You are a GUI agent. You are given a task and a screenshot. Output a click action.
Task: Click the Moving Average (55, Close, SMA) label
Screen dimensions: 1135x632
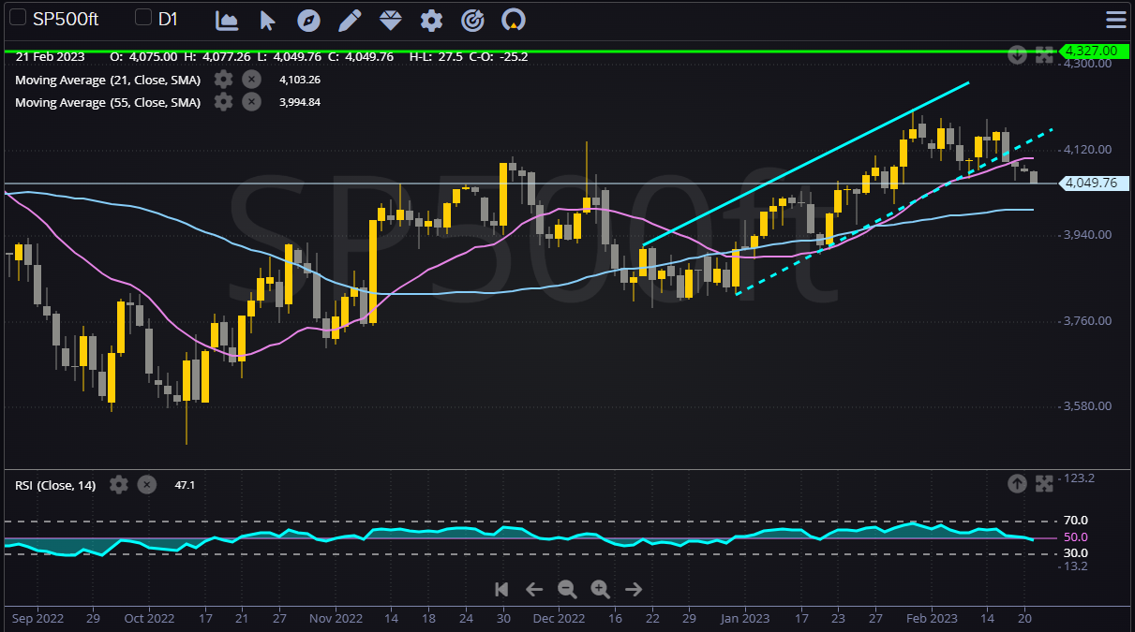pos(108,102)
